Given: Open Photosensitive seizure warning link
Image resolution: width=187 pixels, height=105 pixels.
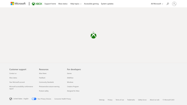Looking at the screenshot, I should (x=49, y=87).
